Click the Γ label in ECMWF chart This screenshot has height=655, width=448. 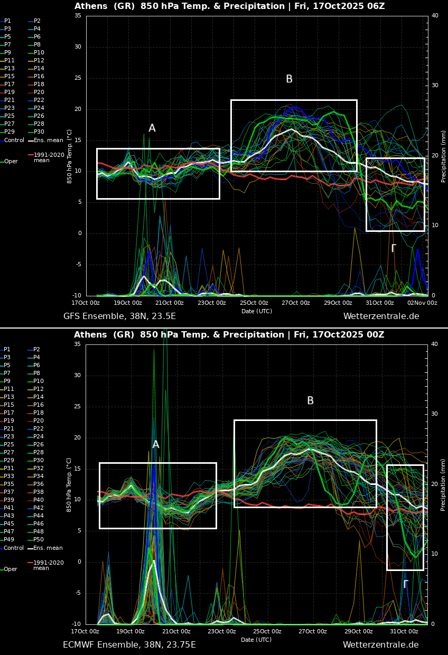(x=406, y=584)
